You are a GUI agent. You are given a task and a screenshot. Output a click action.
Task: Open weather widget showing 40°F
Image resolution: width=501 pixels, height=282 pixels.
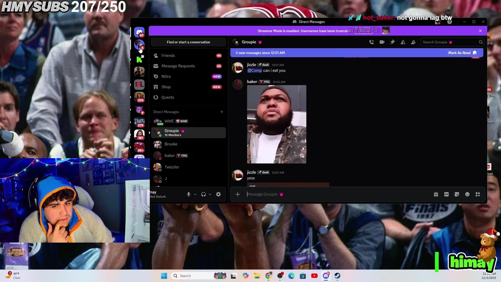tap(14, 276)
